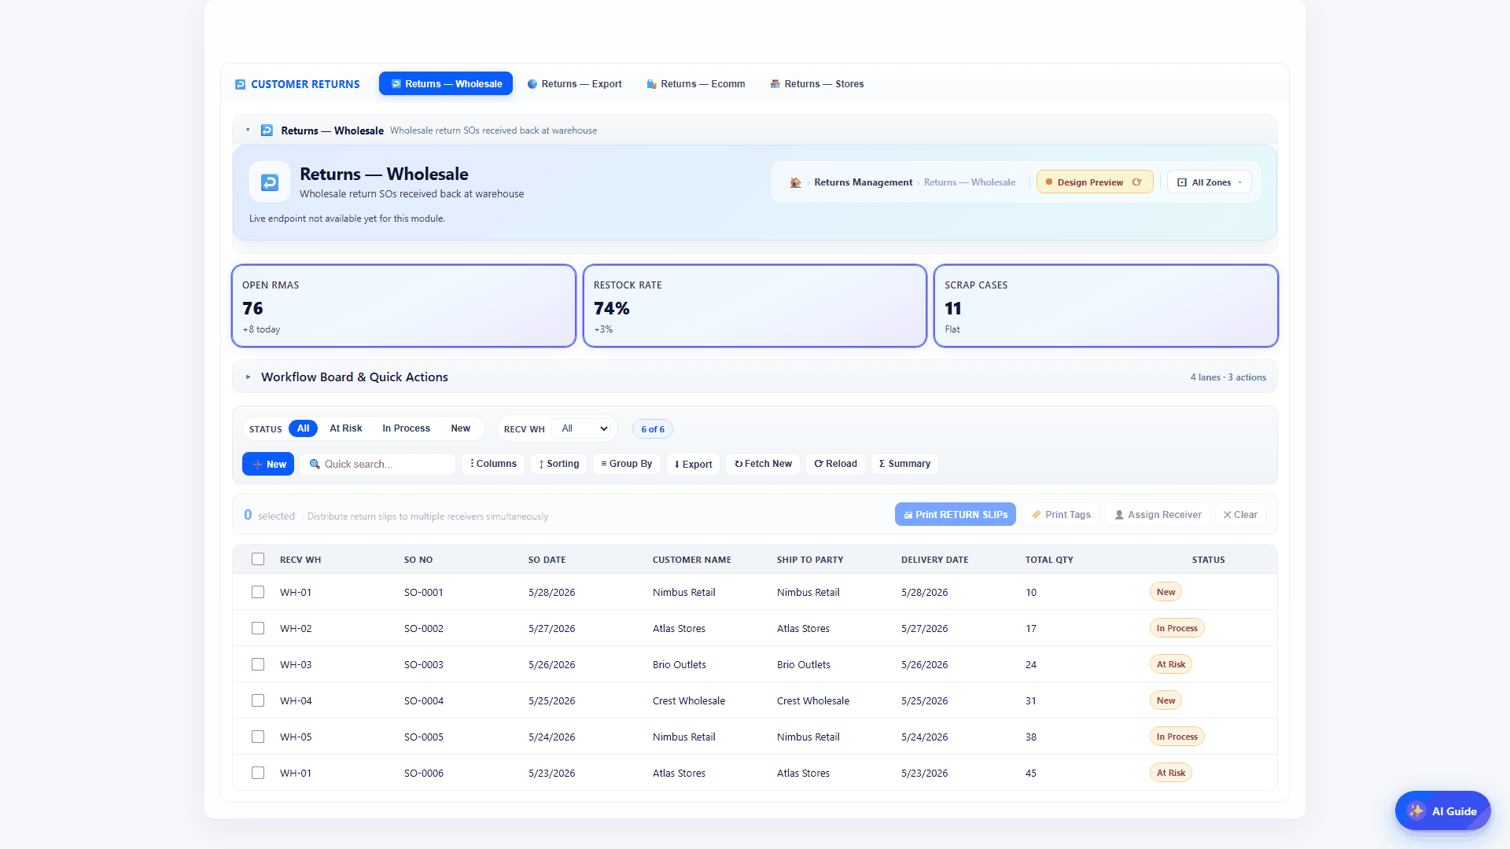Open the Summary view

coord(904,464)
